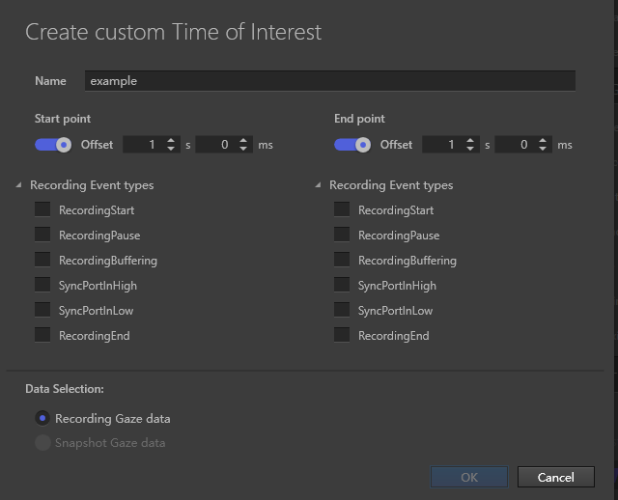Decrease Start point seconds offset spinner
The image size is (618, 500).
point(172,149)
